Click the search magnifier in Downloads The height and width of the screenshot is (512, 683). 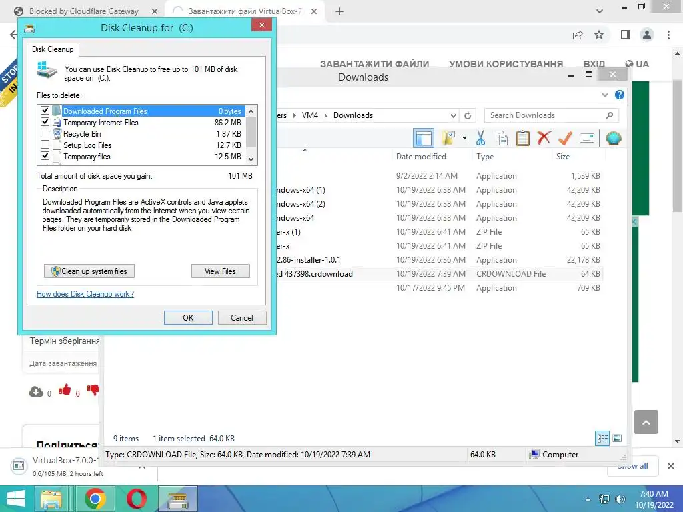[x=610, y=115]
